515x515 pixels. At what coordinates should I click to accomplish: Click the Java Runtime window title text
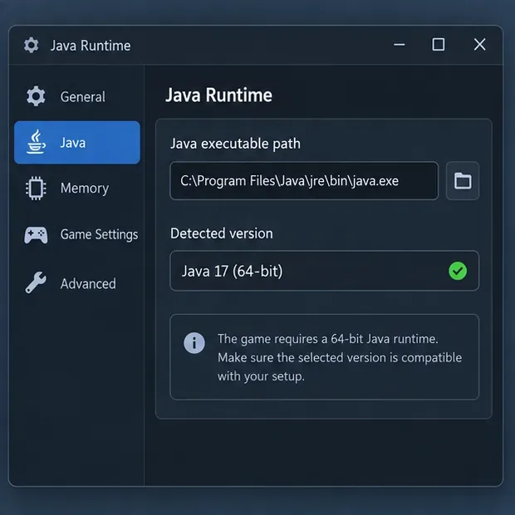(x=91, y=46)
